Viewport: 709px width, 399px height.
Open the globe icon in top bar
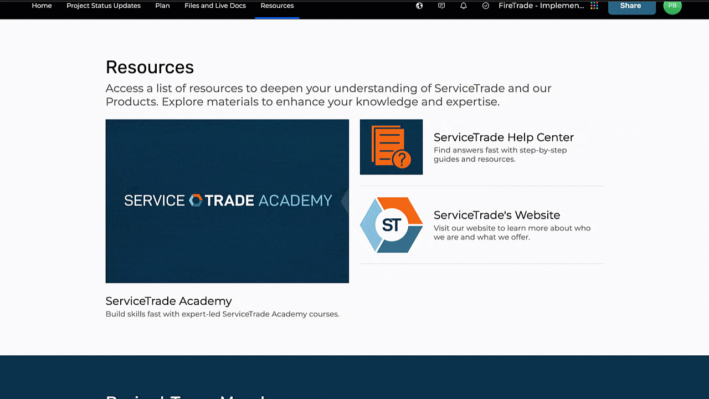point(419,6)
